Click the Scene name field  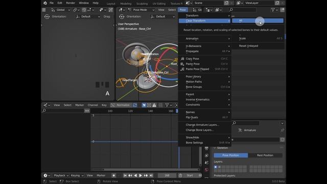208,3
